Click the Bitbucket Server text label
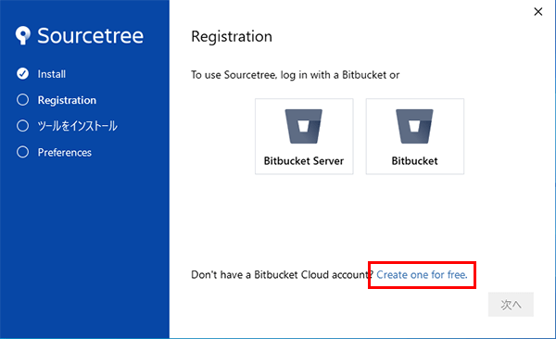556x339 pixels. pos(304,161)
